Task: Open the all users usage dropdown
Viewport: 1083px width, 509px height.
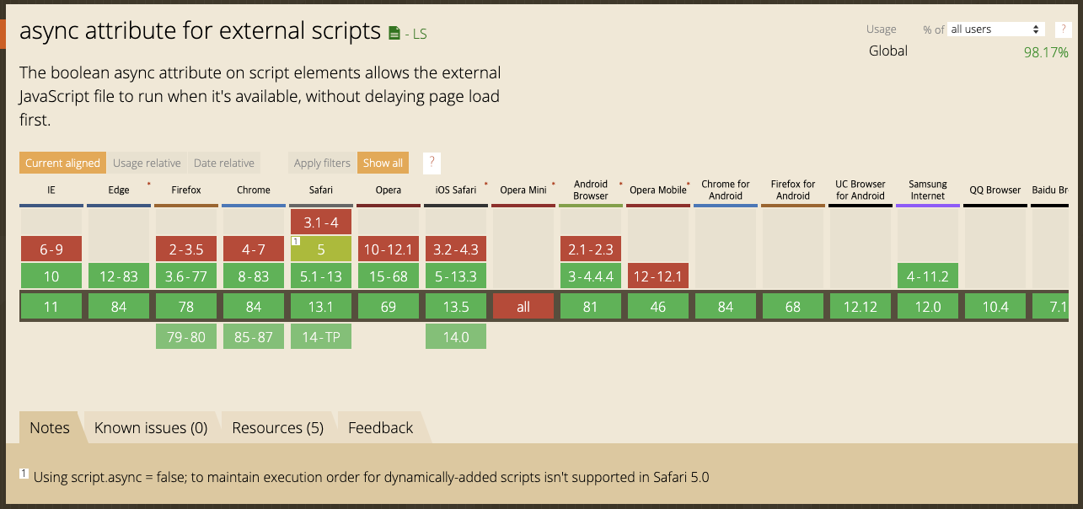Action: click(996, 29)
